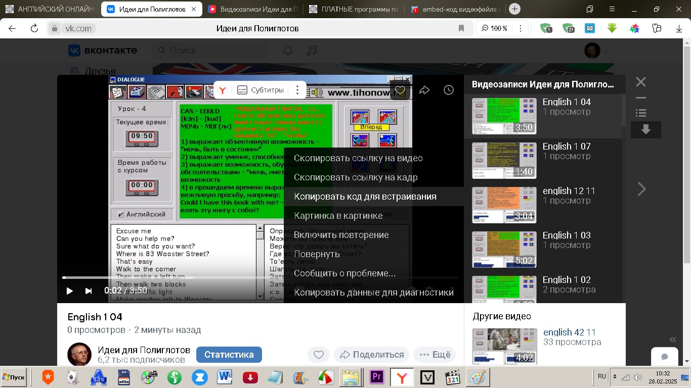Open the 'Ещё' dropdown below video
Image resolution: width=691 pixels, height=388 pixels.
pyautogui.click(x=435, y=355)
